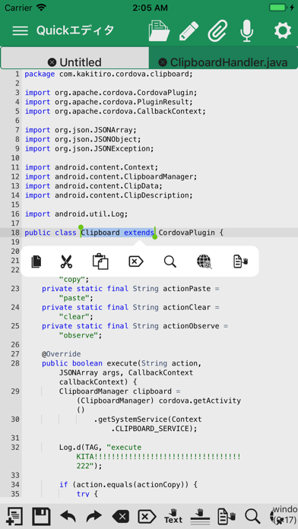The width and height of the screenshot is (298, 529).
Task: Tap the '@Override' annotation
Action: pos(61,354)
